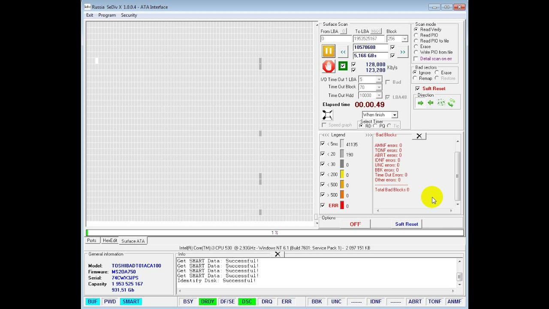Switch to the HexEdit tab

click(110, 241)
